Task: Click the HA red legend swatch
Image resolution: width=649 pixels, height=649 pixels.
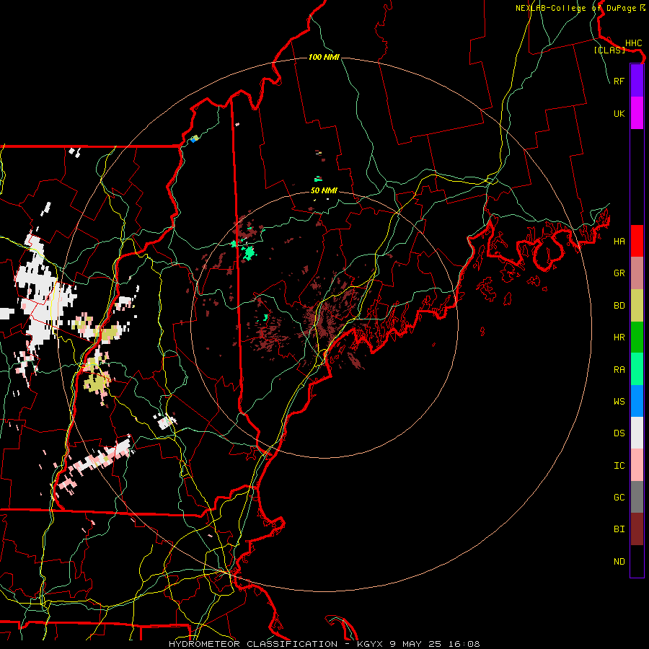Action: click(x=637, y=241)
